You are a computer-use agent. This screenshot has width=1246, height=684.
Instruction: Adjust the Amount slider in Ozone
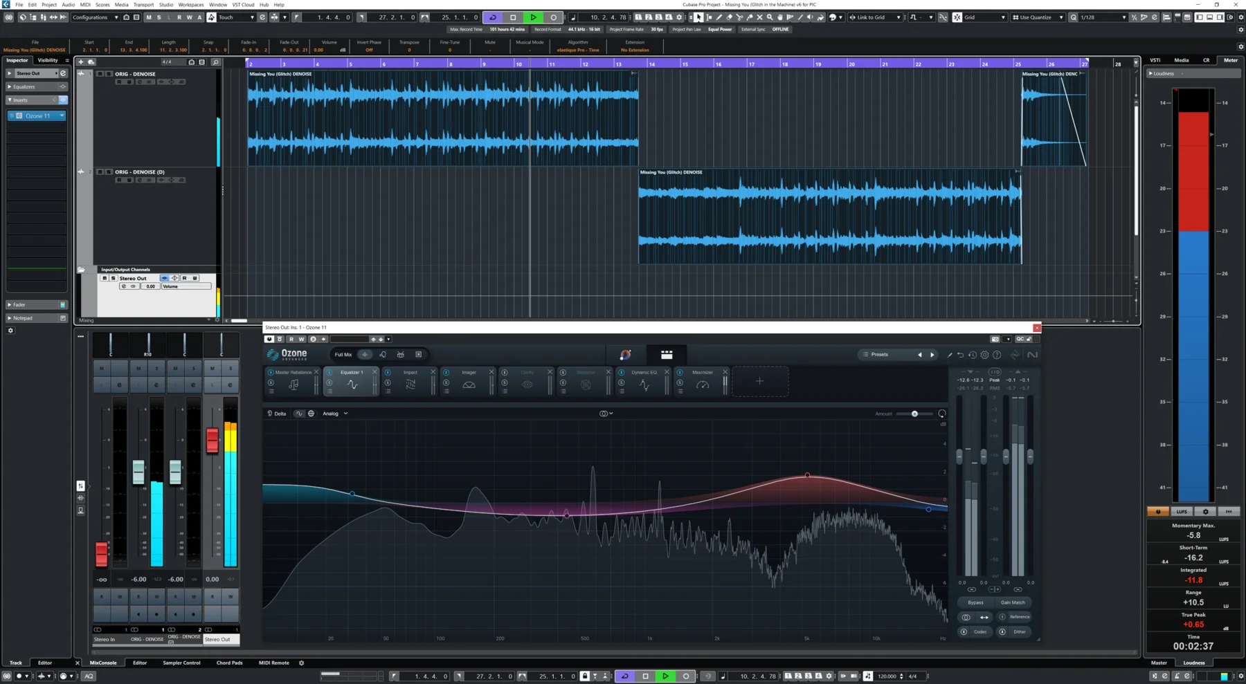coord(915,414)
